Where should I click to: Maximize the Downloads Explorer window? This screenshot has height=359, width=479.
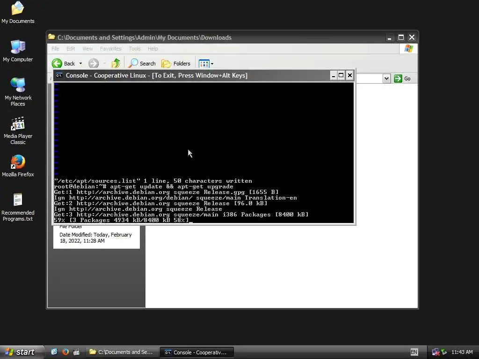(401, 37)
